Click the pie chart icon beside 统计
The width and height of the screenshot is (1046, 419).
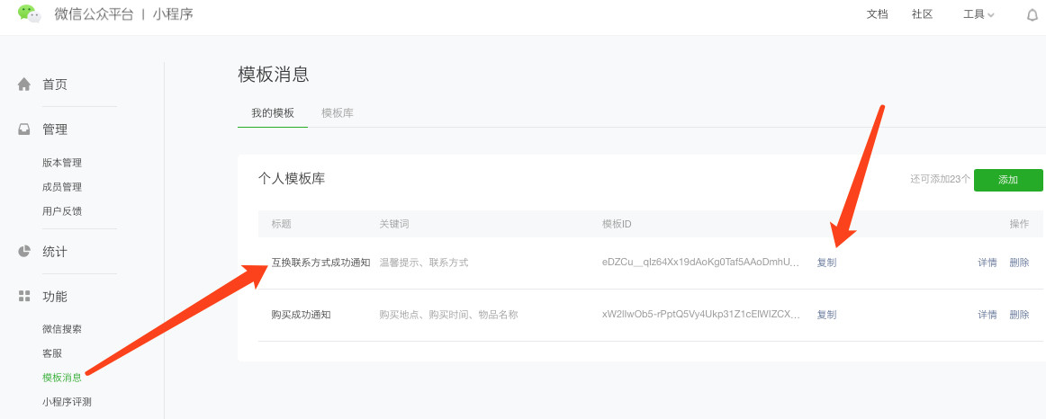pos(24,251)
